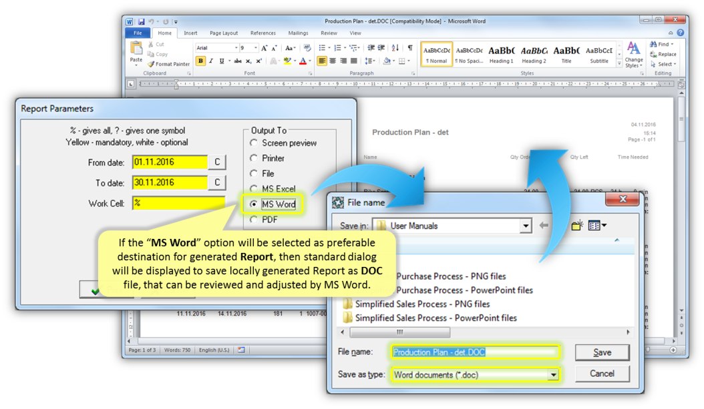The height and width of the screenshot is (409, 704).
Task: Click the Work Cell input field
Action: coord(179,203)
